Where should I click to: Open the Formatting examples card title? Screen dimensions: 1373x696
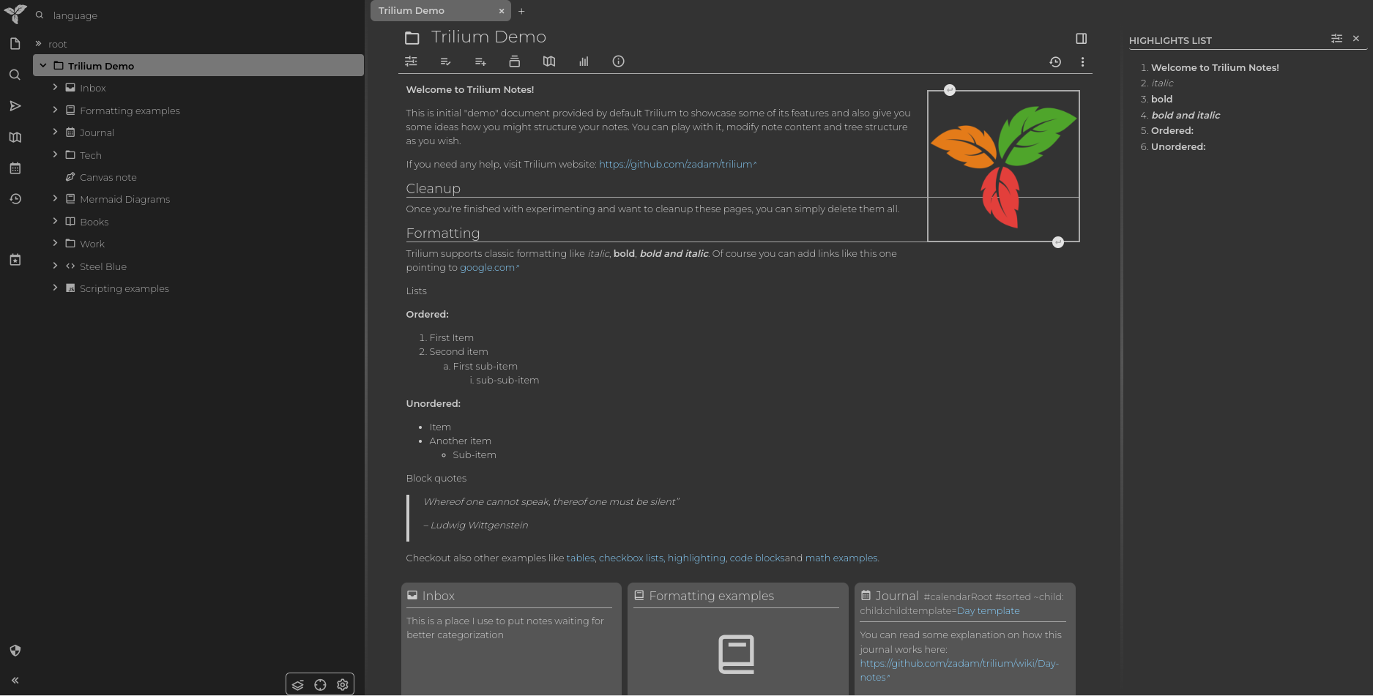(x=711, y=596)
